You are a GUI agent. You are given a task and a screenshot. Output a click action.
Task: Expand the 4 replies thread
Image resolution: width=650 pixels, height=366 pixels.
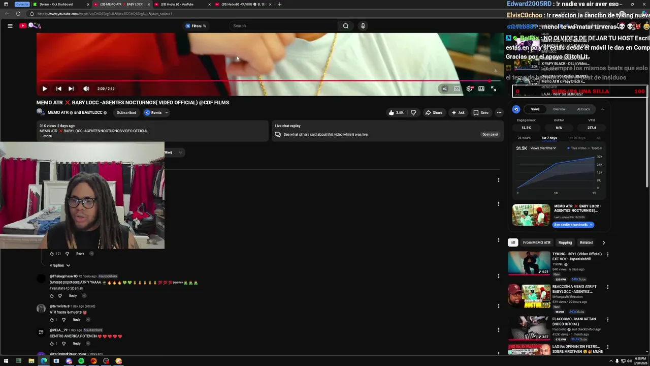(60, 265)
